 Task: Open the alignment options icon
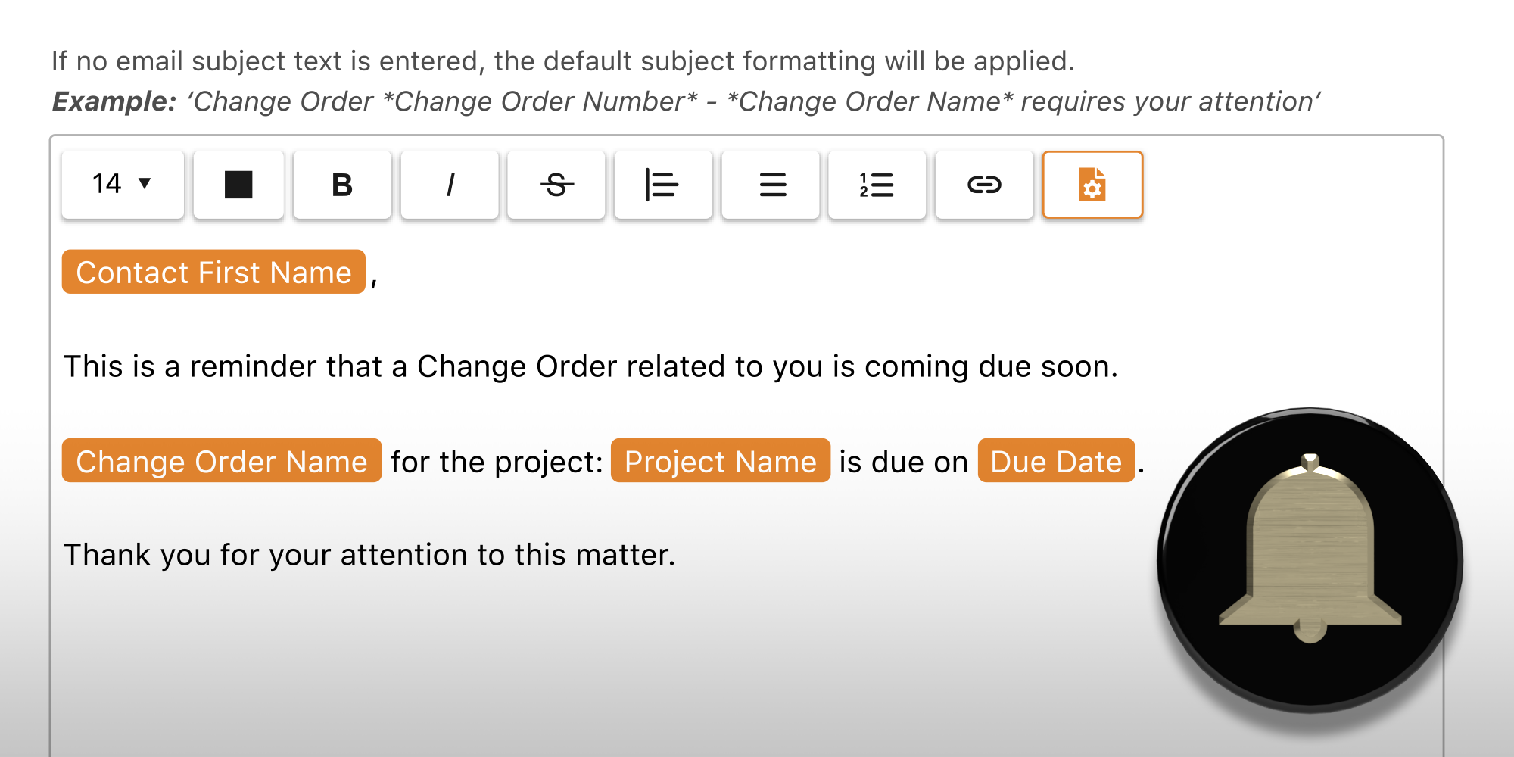click(662, 184)
